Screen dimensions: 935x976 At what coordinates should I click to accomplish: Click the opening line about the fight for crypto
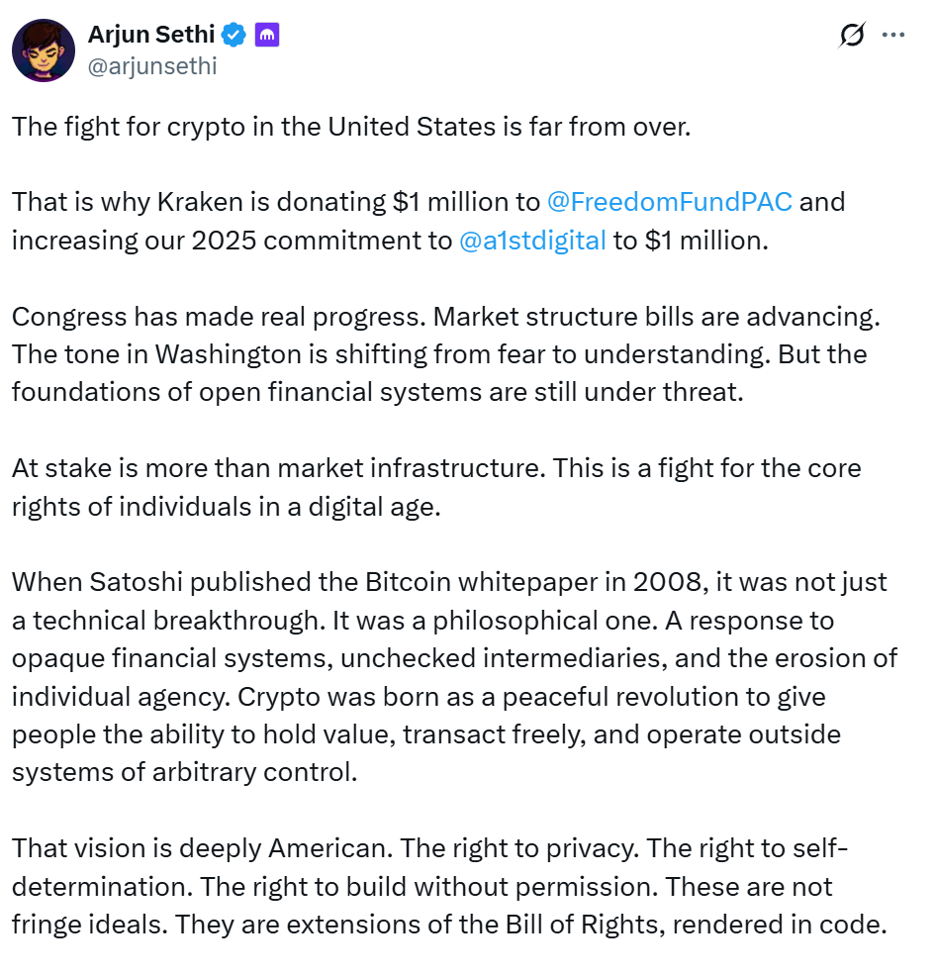tap(350, 128)
